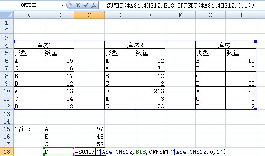The height and width of the screenshot is (156, 265).
Task: Click cell B18 containing D
Action: pos(59,151)
